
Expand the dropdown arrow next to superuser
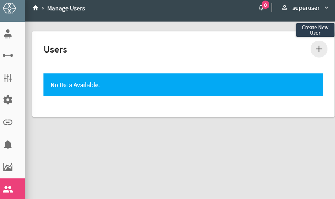(x=326, y=8)
